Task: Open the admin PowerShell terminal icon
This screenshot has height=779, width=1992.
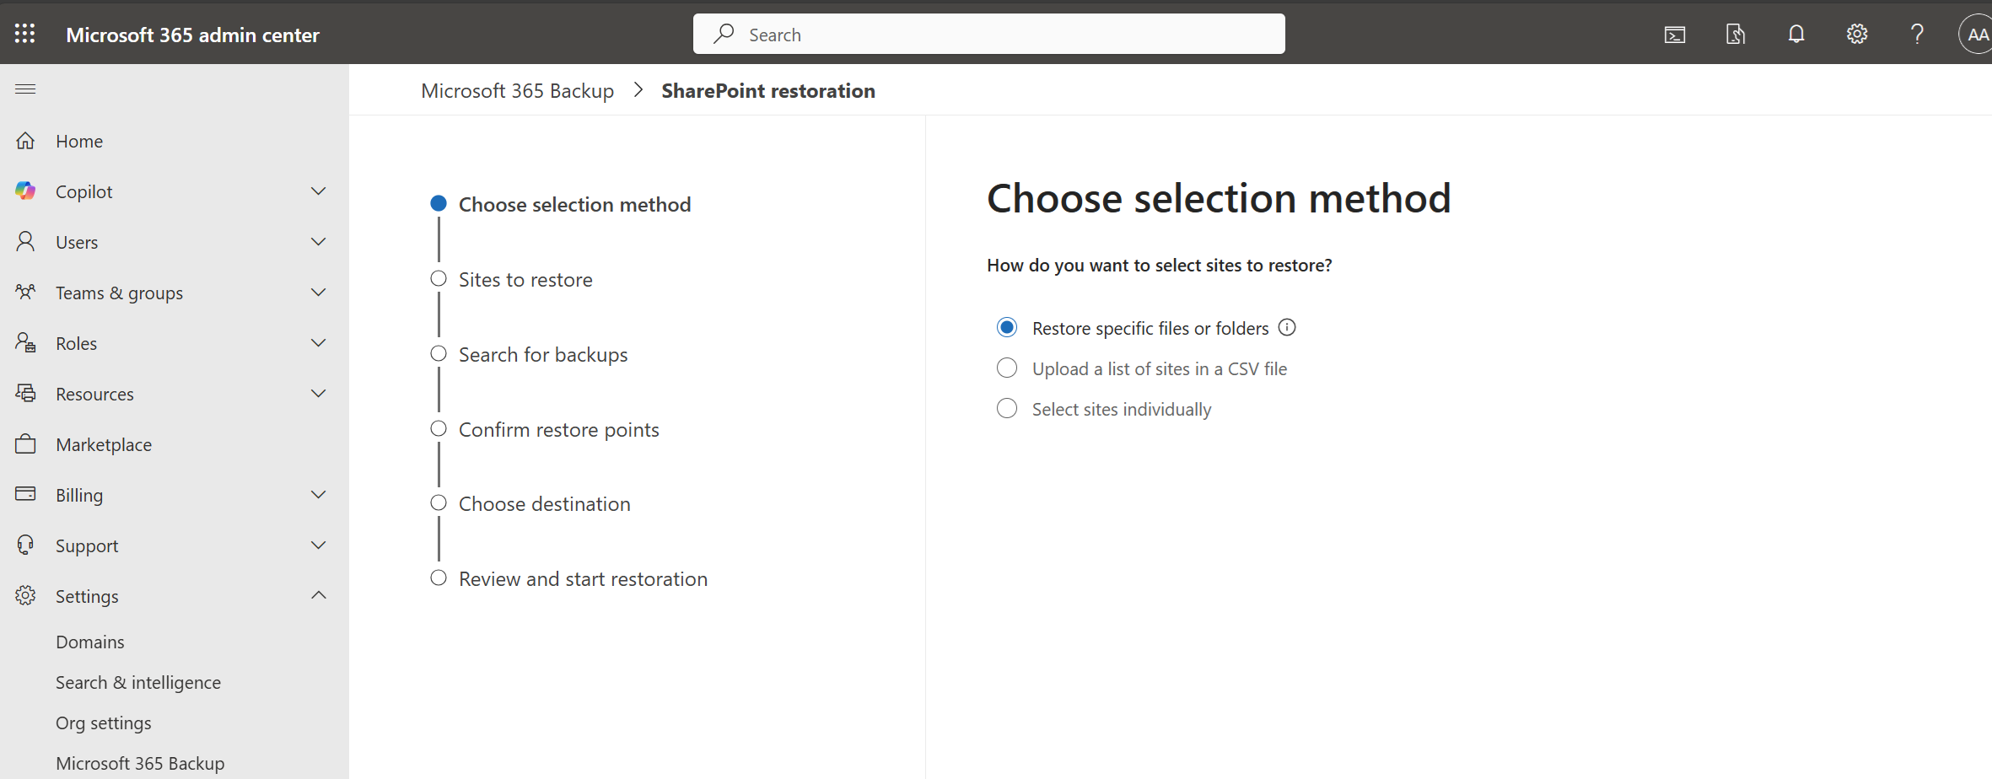Action: point(1674,34)
